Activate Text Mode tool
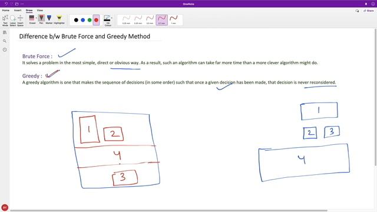 pyautogui.click(x=5, y=20)
